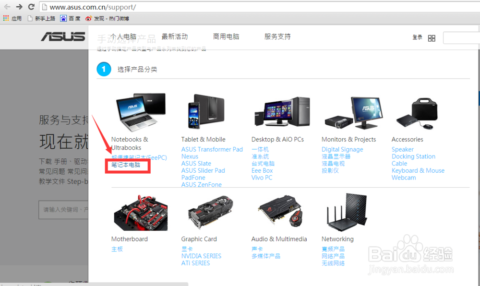480x286 pixels.
Task: Open the 服务支持 menu
Action: click(x=277, y=36)
